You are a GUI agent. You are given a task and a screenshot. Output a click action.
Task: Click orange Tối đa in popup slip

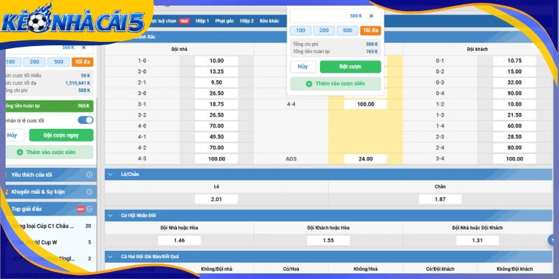370,31
